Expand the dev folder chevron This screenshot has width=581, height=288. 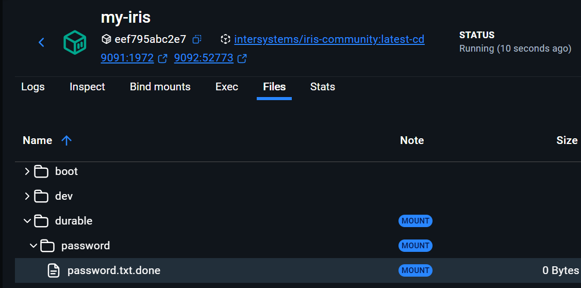(27, 196)
